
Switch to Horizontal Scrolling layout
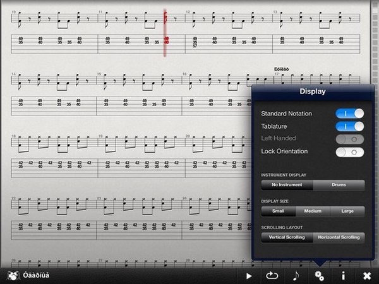pos(339,237)
